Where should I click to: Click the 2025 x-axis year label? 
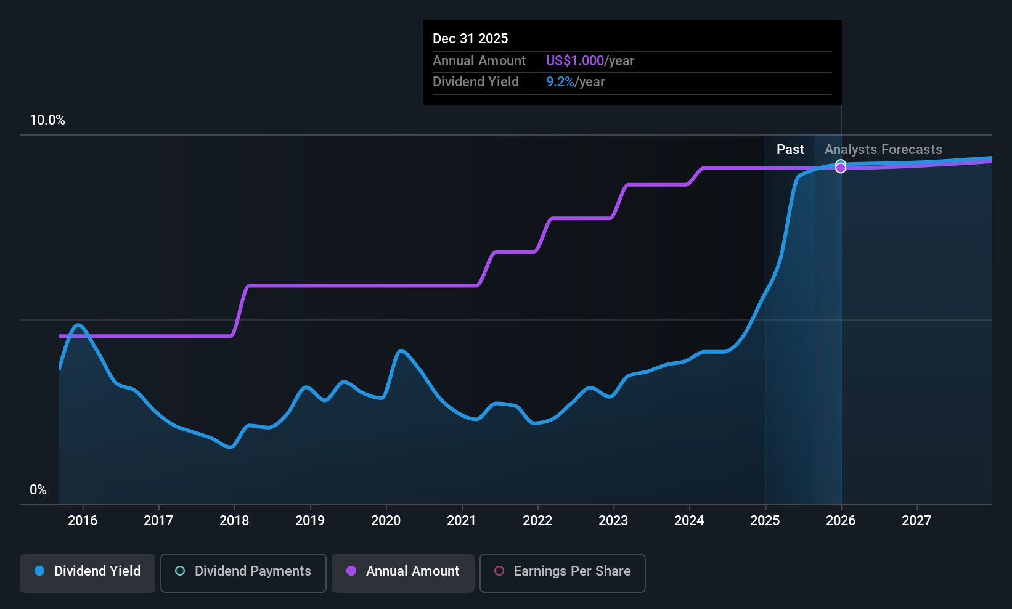tap(765, 520)
